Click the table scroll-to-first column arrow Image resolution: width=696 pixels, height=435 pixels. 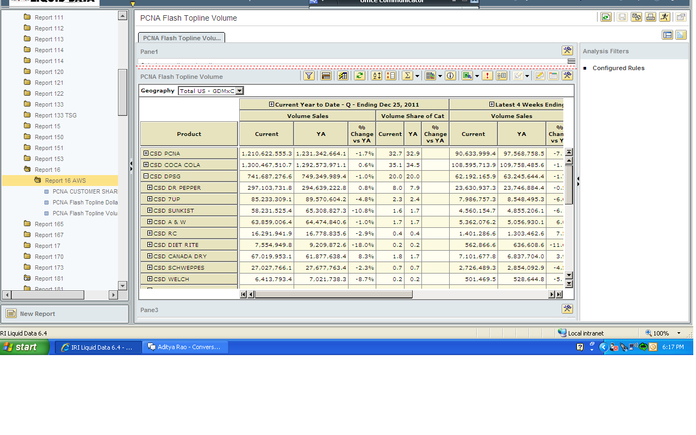244,294
